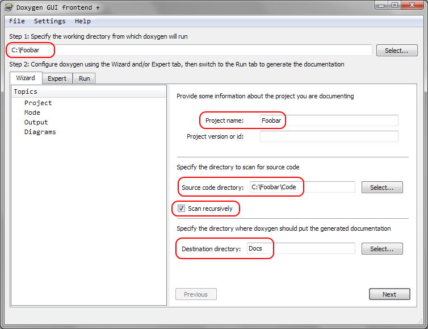Viewport: 428px width, 329px height.
Task: Select the Output topic
Action: tap(36, 122)
